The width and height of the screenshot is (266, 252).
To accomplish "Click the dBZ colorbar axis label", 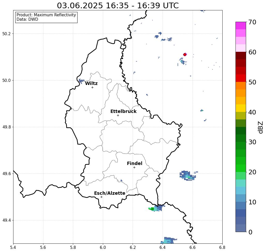I will click(260, 127).
